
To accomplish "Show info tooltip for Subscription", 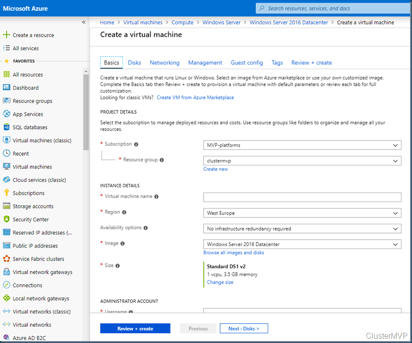I will (x=136, y=144).
